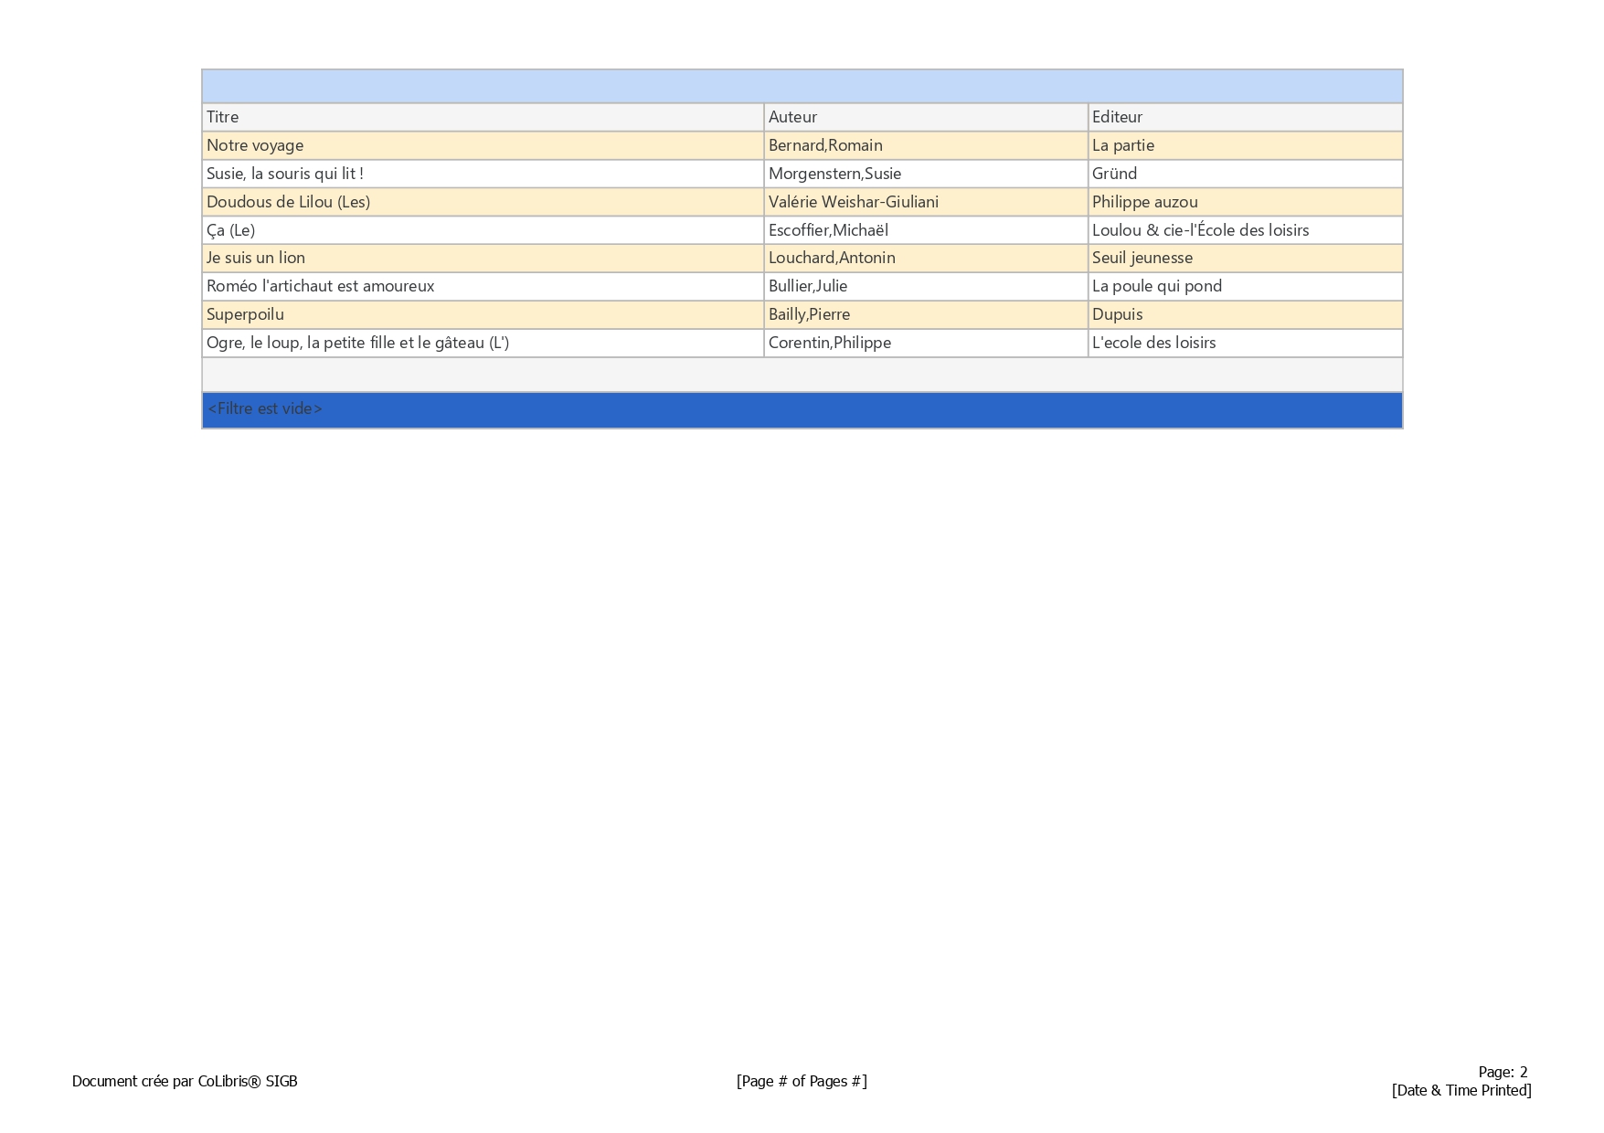Image resolution: width=1604 pixels, height=1133 pixels.
Task: Select the Dupuis publisher cell
Action: coord(1245,314)
